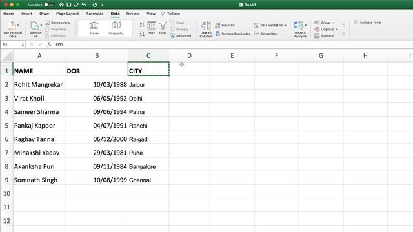Select row 5 header
Screen dimensions: 413x232
tap(6, 126)
